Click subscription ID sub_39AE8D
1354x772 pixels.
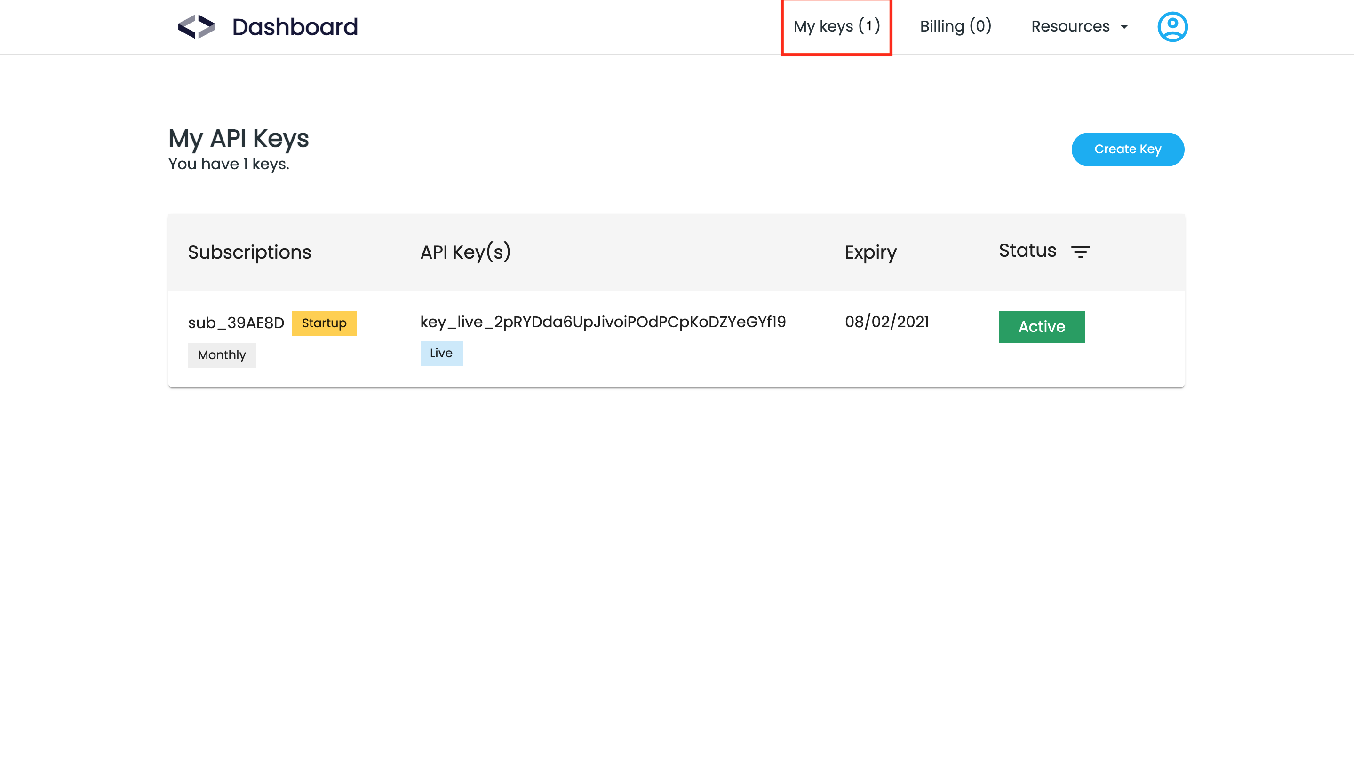[x=236, y=323]
